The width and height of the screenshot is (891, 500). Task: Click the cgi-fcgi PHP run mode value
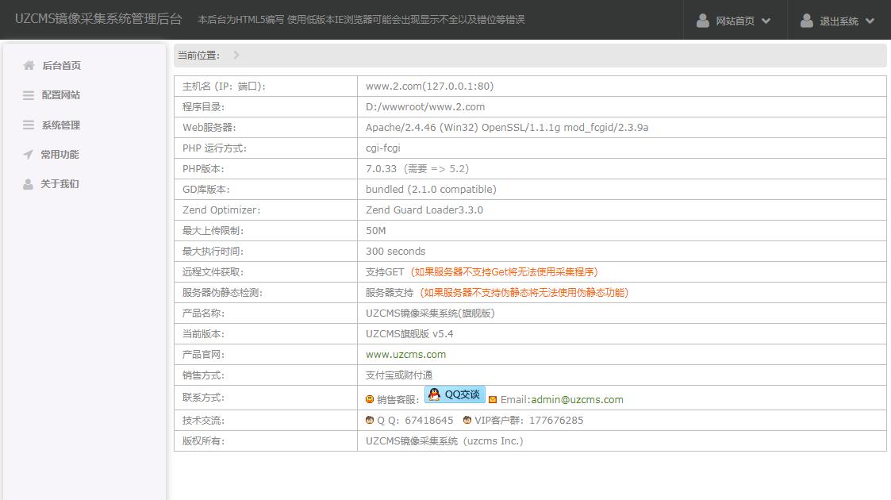383,148
